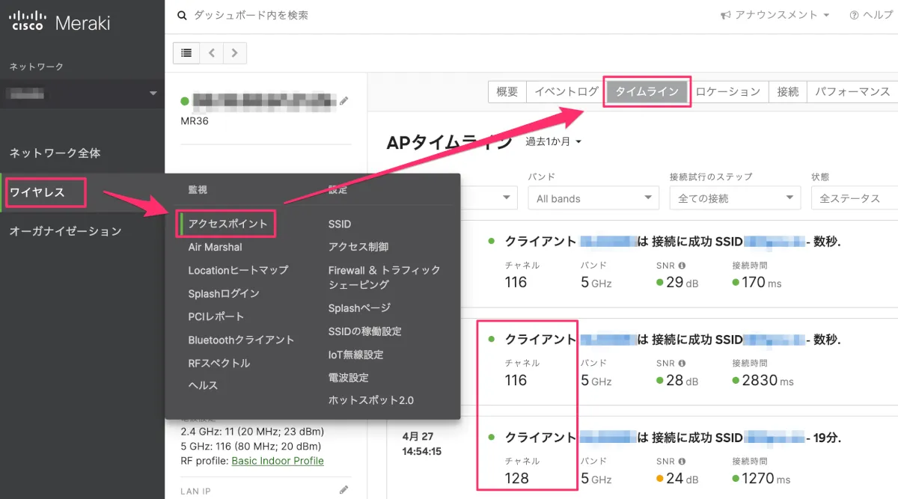The image size is (898, 499).
Task: Open SSID settings from the menu
Action: click(x=340, y=224)
